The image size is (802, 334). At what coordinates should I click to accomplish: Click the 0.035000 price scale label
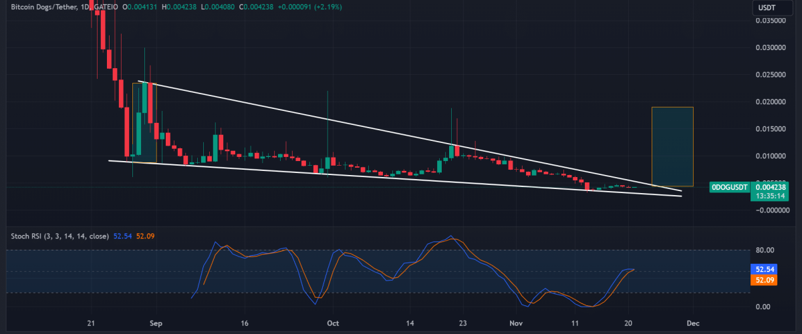coord(770,21)
